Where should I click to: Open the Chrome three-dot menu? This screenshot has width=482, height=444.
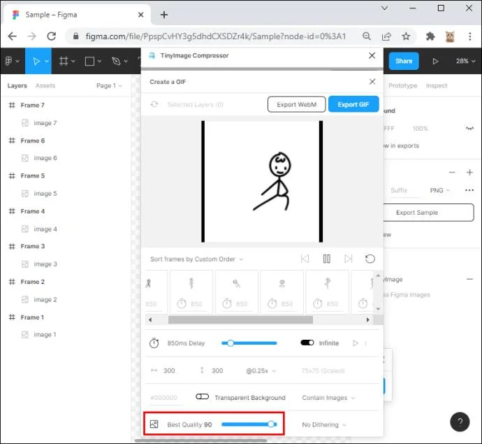coord(469,36)
